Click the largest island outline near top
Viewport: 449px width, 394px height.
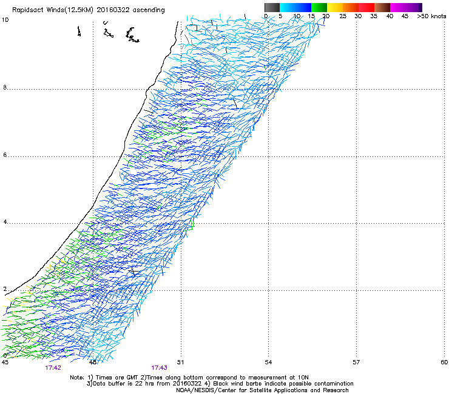132,35
